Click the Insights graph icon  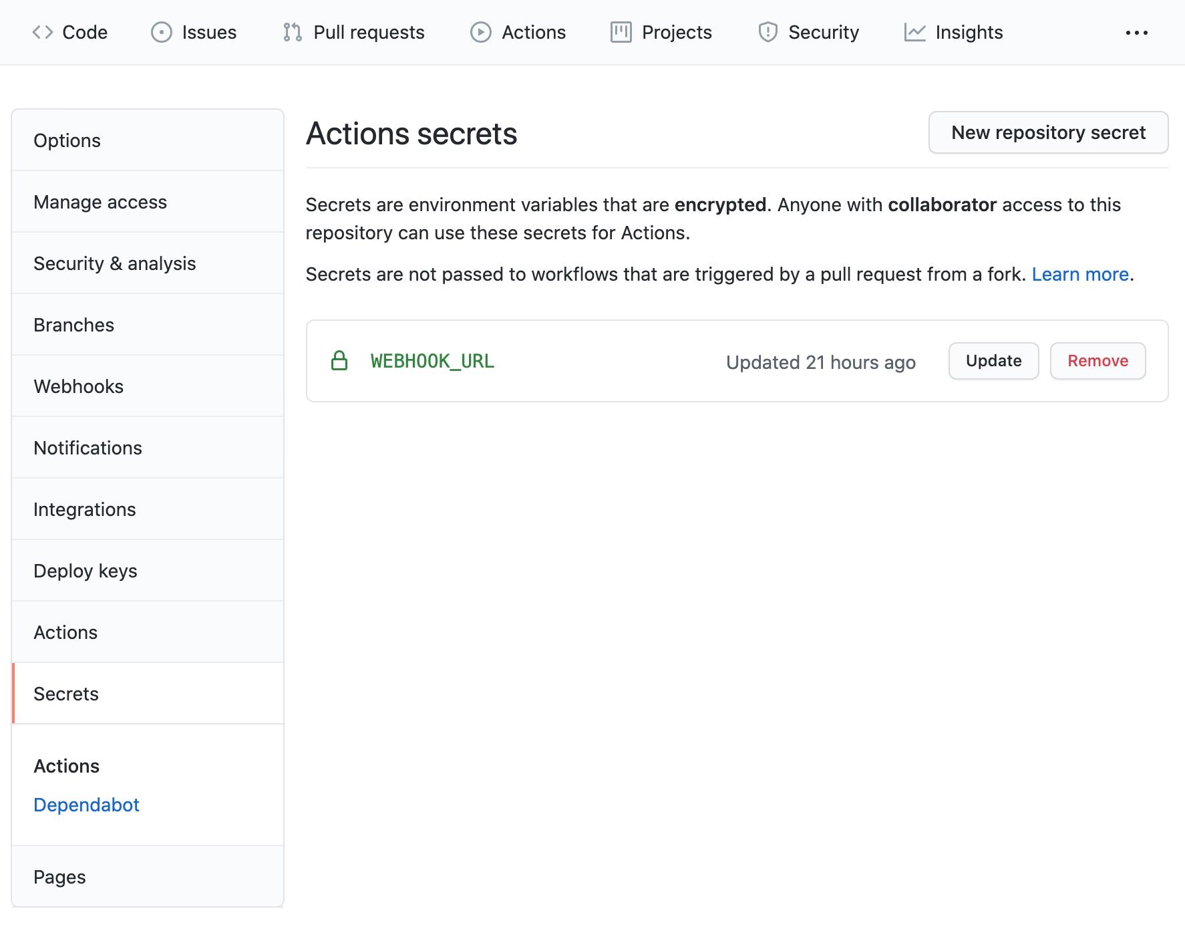tap(914, 32)
